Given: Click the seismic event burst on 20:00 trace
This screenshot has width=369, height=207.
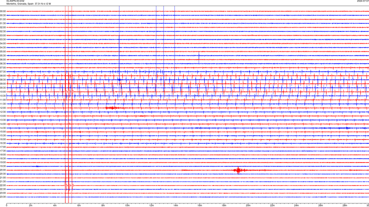Looking at the screenshot, I should pos(238,170).
